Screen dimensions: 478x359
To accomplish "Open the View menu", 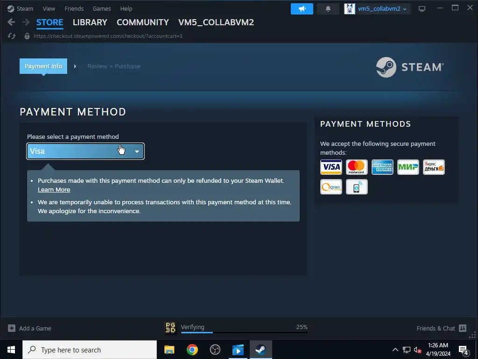I will [x=49, y=8].
